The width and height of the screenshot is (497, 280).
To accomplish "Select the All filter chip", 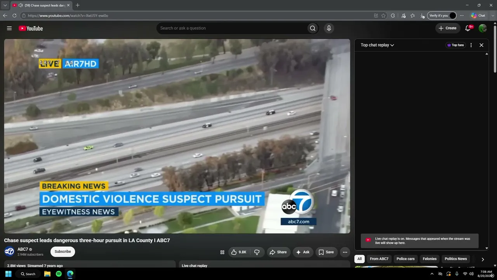I will click(360, 259).
